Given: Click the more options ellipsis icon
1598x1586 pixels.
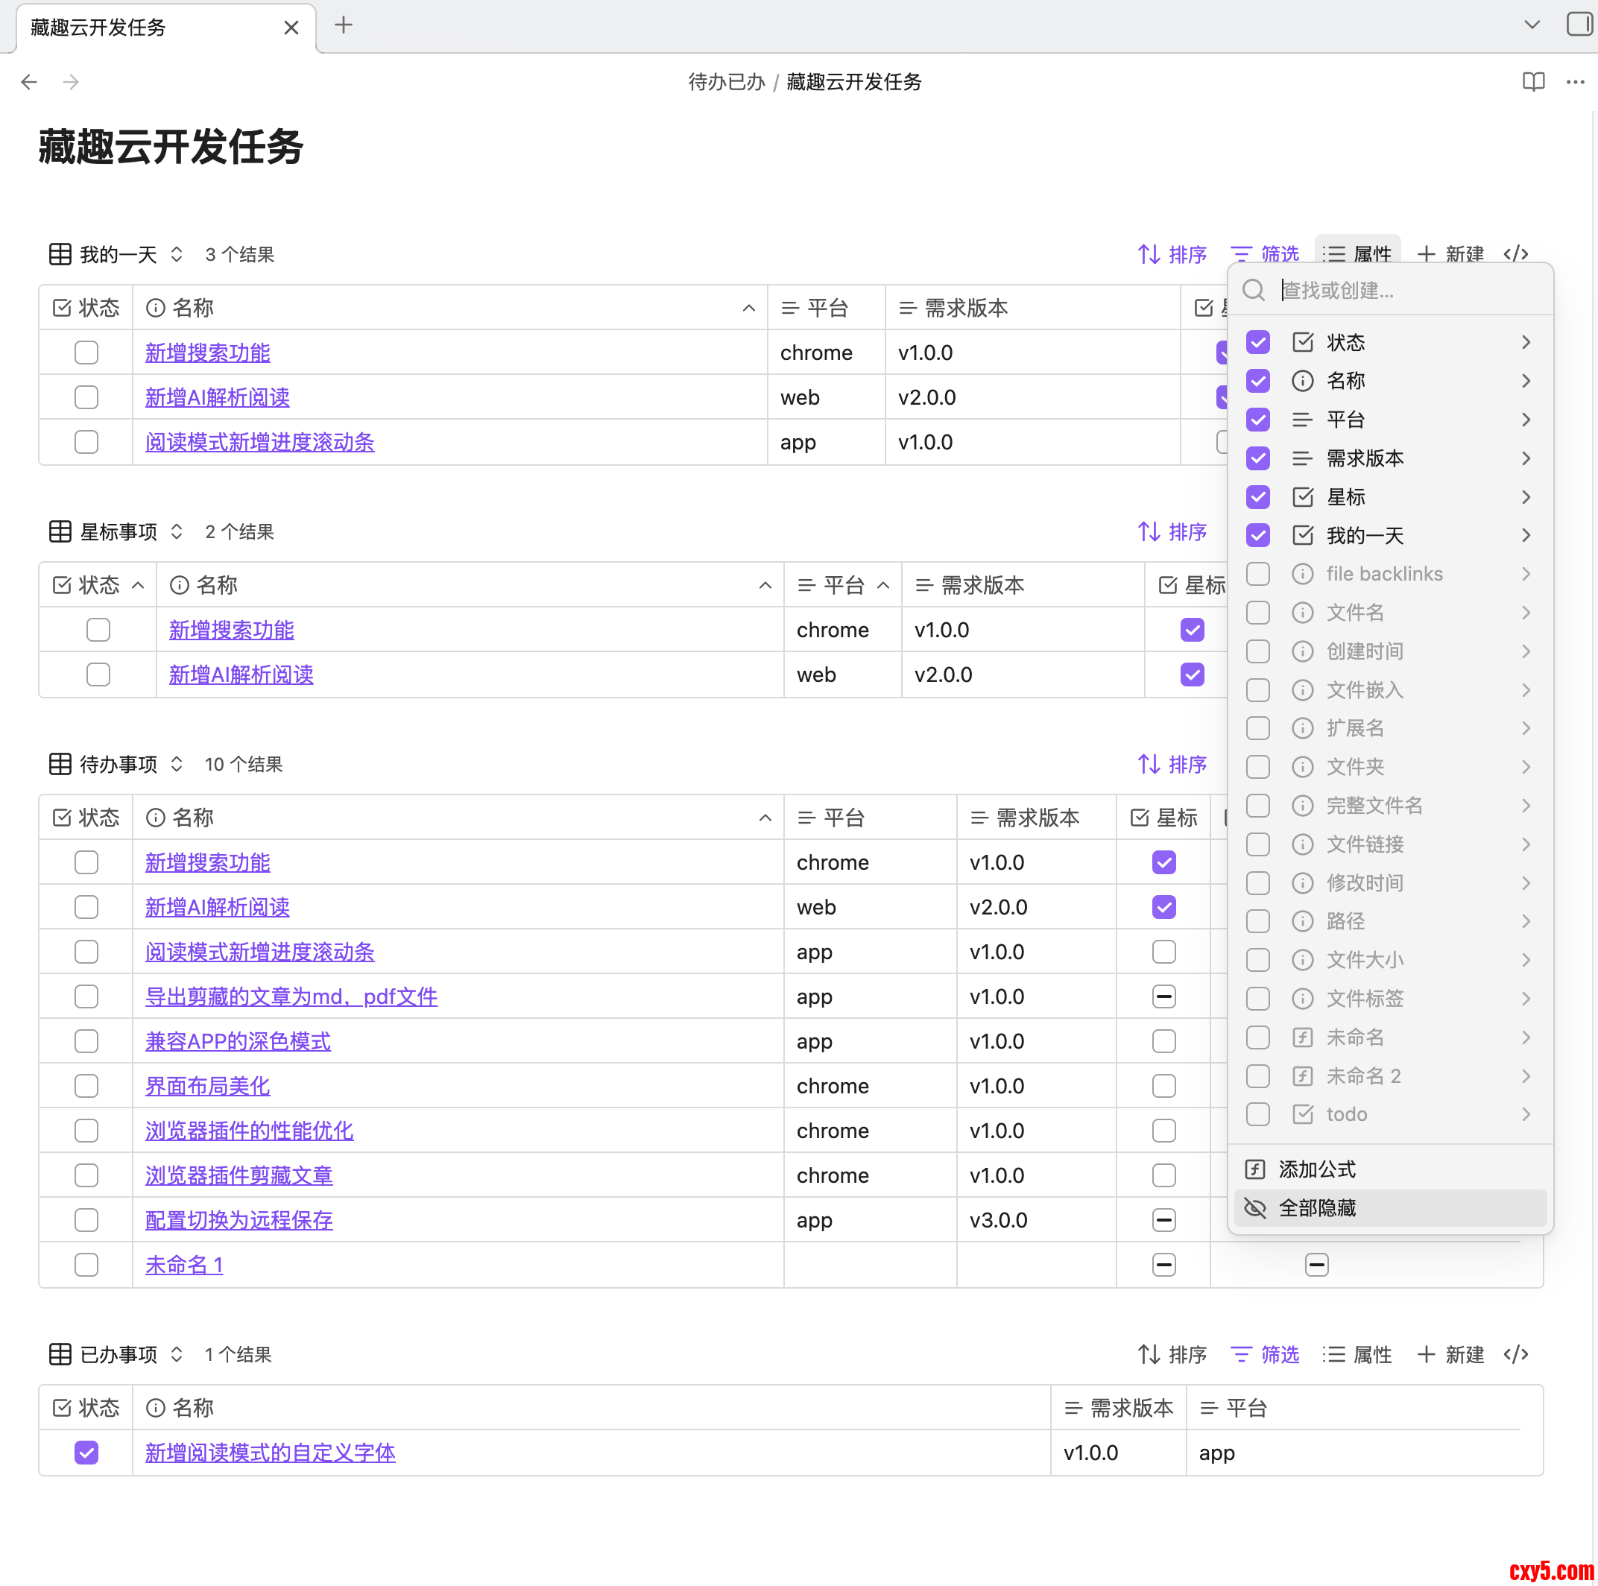Looking at the screenshot, I should [x=1575, y=81].
